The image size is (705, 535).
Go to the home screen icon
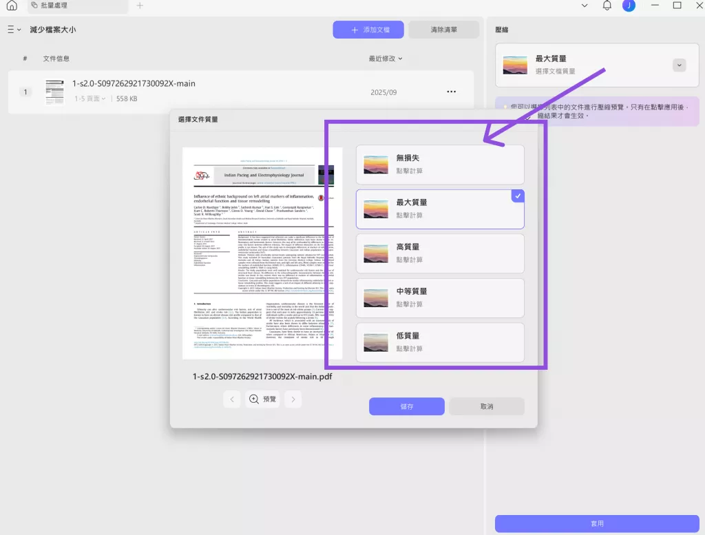coord(12,6)
